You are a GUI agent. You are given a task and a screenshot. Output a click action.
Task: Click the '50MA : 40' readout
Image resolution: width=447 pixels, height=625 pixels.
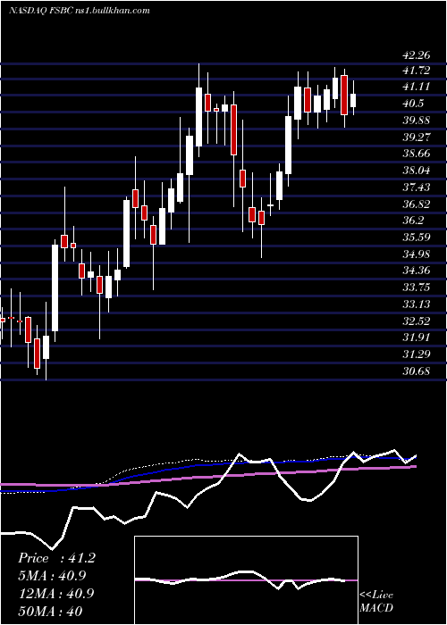[x=50, y=611]
